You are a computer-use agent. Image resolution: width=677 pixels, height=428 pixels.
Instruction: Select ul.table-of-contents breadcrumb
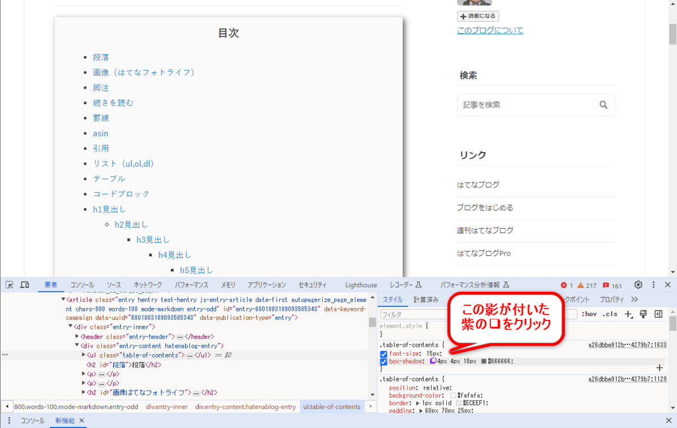(332, 407)
